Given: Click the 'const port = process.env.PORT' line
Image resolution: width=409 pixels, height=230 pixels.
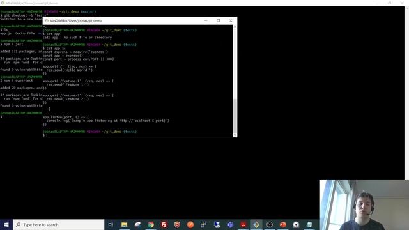Looking at the screenshot, I should click(78, 59).
